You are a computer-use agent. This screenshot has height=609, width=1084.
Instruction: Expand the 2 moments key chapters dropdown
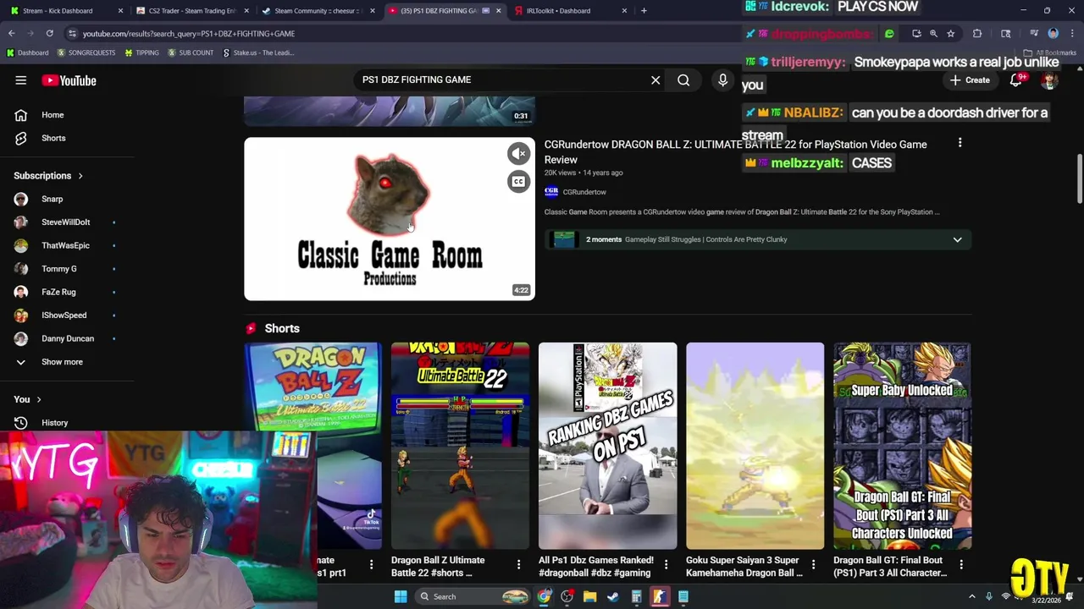[x=957, y=239]
